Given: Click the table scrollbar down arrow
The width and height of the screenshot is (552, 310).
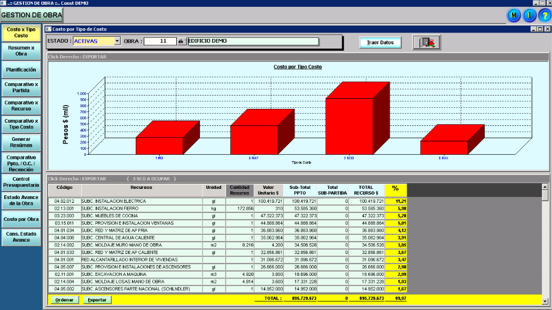Looking at the screenshot, I should [x=545, y=300].
